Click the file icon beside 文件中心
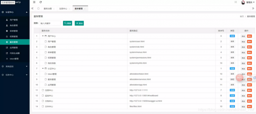This screenshot has height=114, width=256. click(x=43, y=106)
